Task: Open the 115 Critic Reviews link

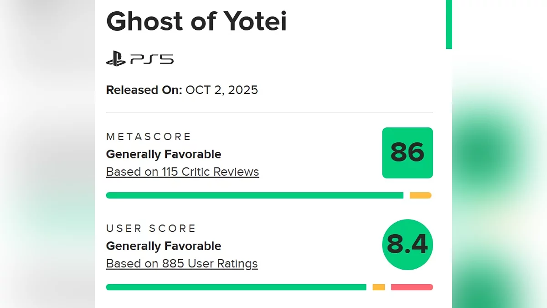Action: (182, 172)
